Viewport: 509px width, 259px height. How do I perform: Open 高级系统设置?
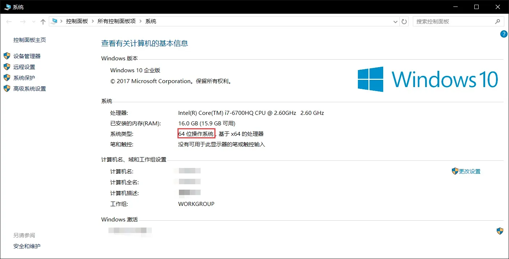point(30,89)
